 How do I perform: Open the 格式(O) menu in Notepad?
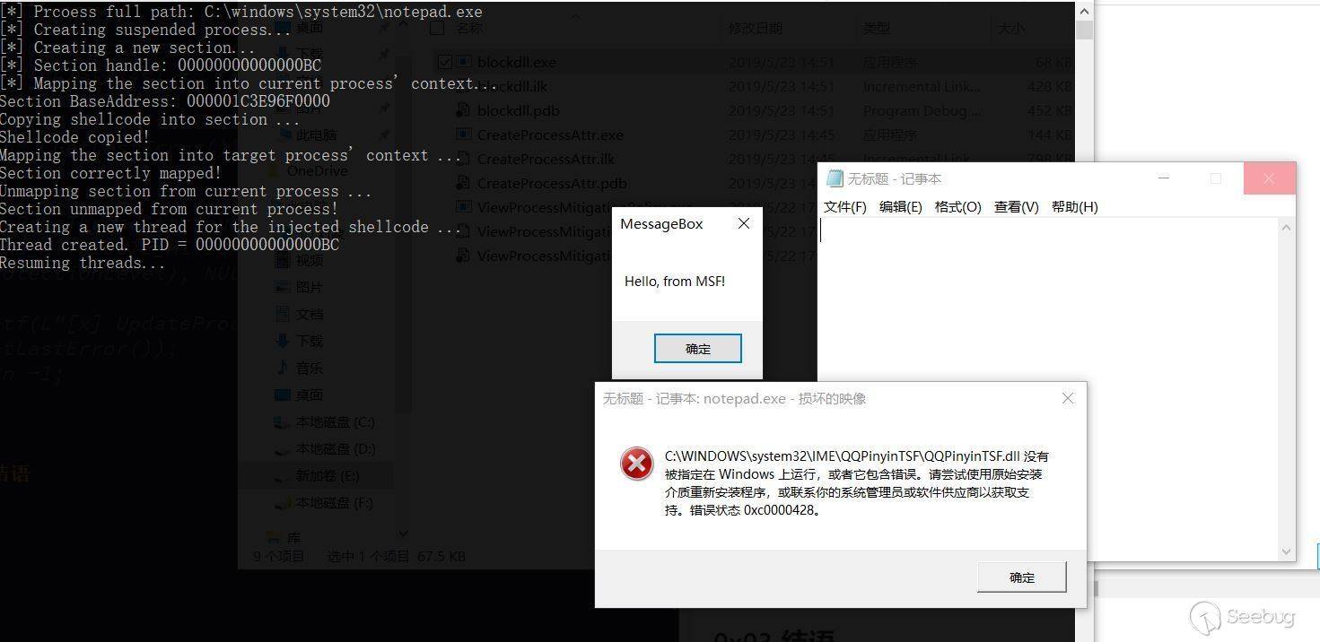[x=957, y=207]
